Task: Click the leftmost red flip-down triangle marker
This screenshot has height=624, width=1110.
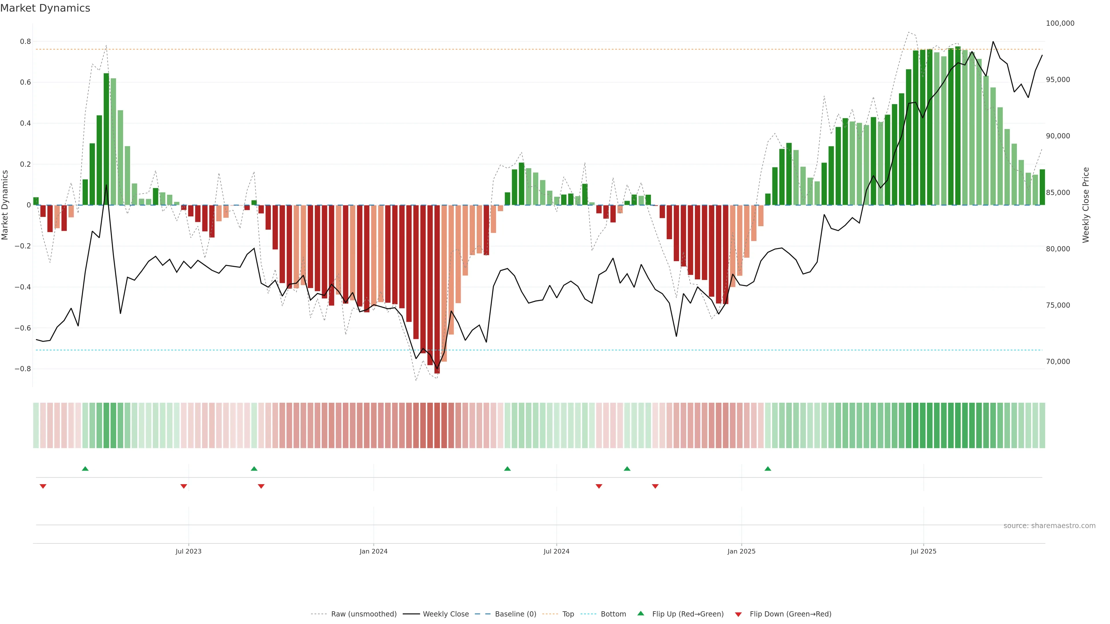Action: (43, 486)
